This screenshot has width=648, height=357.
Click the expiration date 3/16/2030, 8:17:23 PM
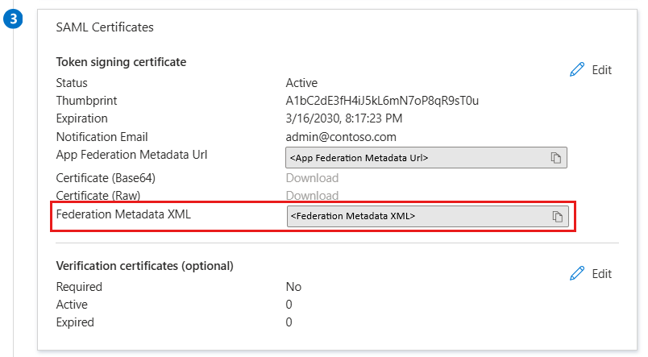point(344,118)
